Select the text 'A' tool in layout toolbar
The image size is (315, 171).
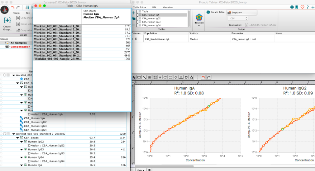point(160,77)
